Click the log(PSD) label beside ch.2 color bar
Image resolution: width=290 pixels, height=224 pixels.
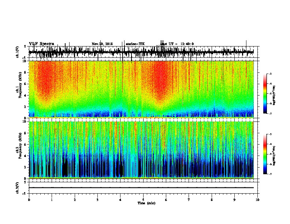click(x=274, y=156)
